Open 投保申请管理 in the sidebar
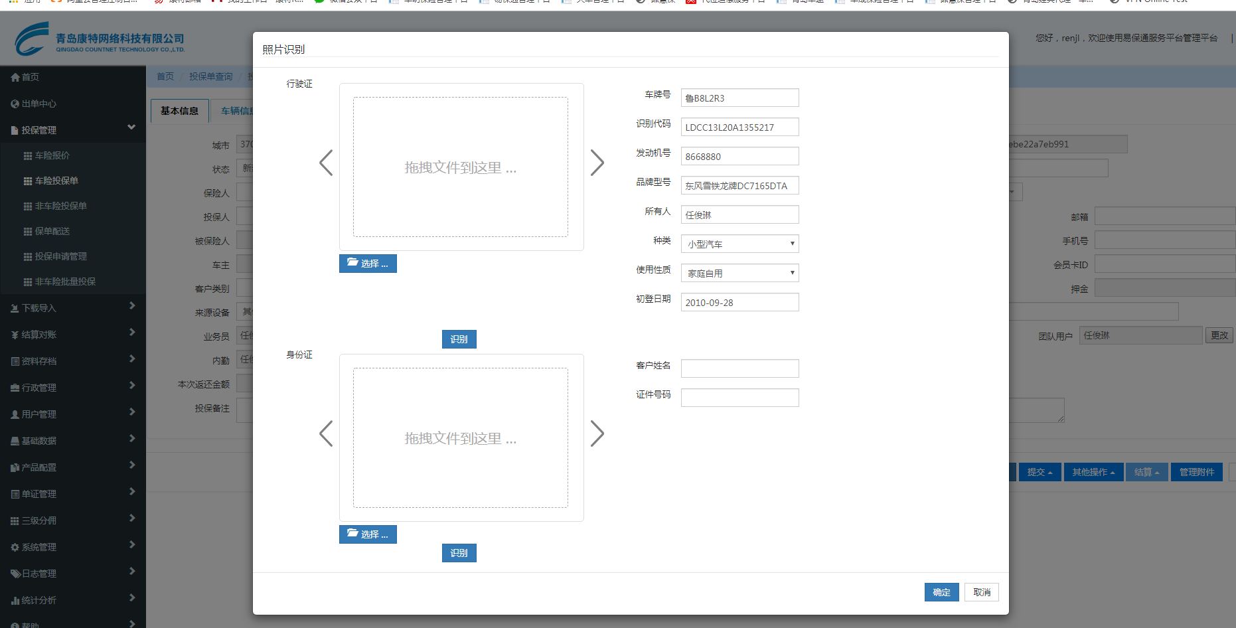 61,256
